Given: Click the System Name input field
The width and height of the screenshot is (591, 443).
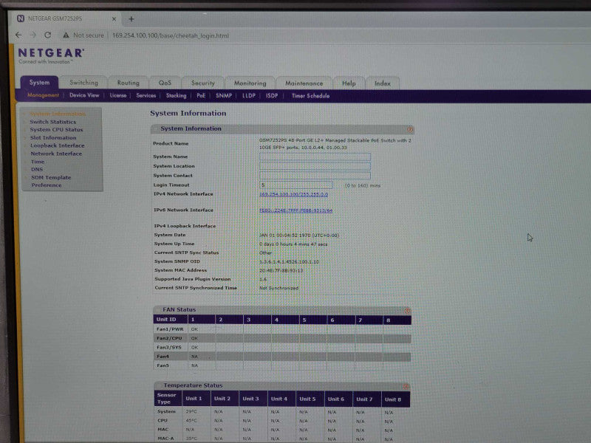Looking at the screenshot, I should coord(315,157).
